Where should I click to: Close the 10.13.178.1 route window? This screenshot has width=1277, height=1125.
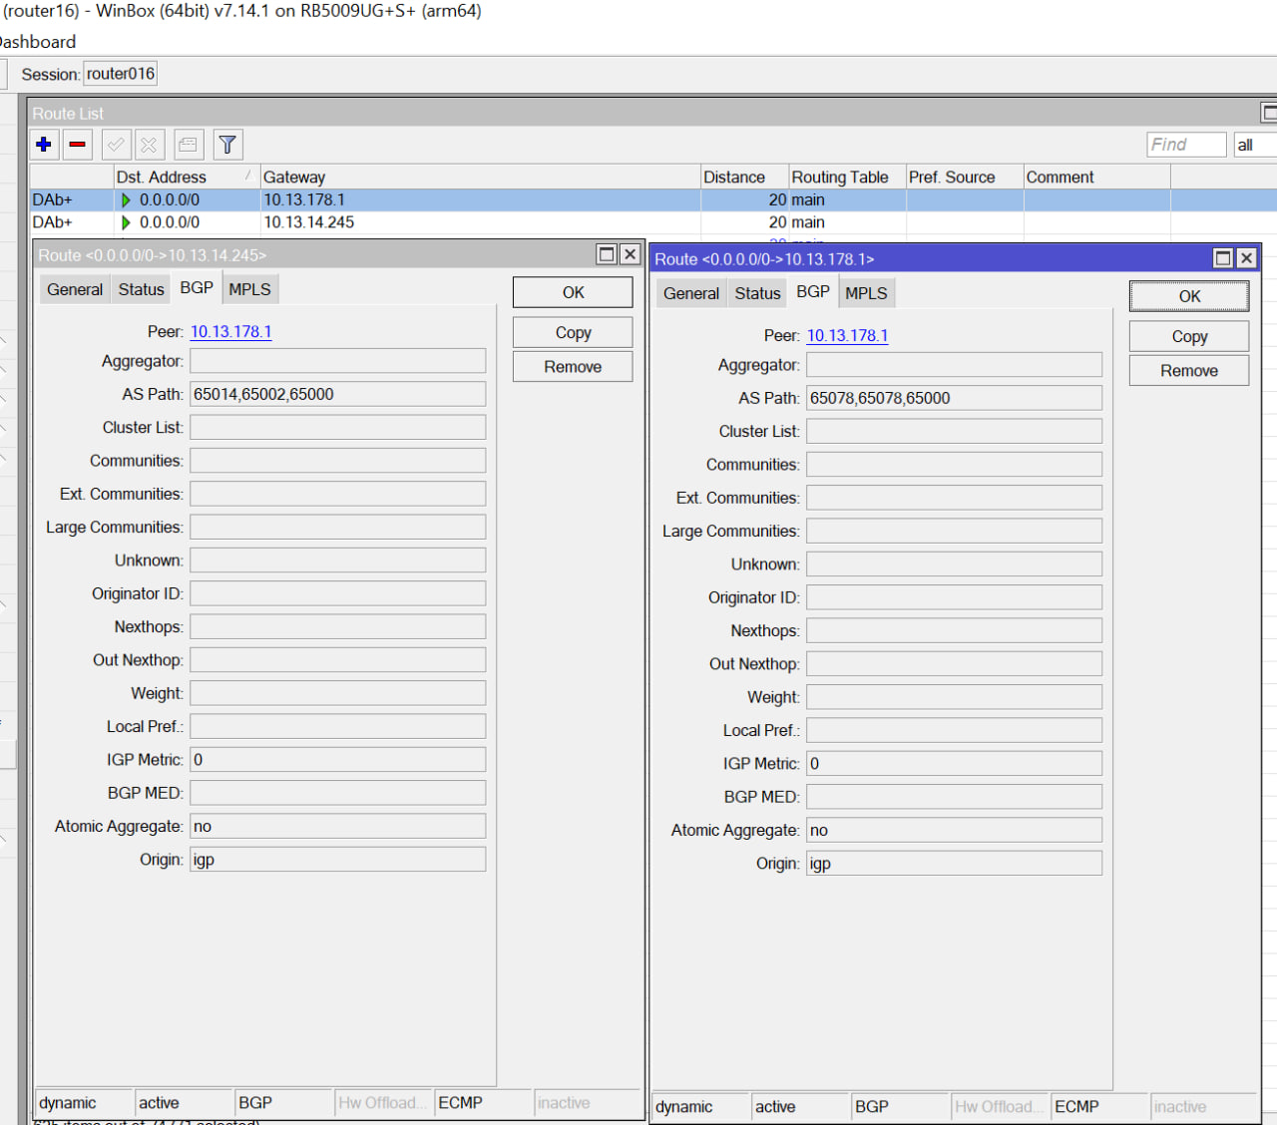coord(1246,258)
